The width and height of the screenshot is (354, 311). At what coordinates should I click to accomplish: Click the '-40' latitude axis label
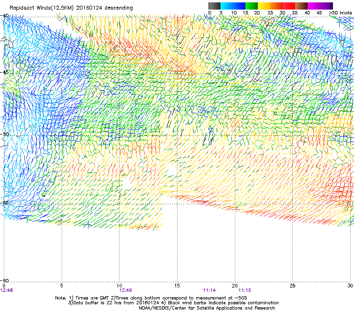coord(5,16)
